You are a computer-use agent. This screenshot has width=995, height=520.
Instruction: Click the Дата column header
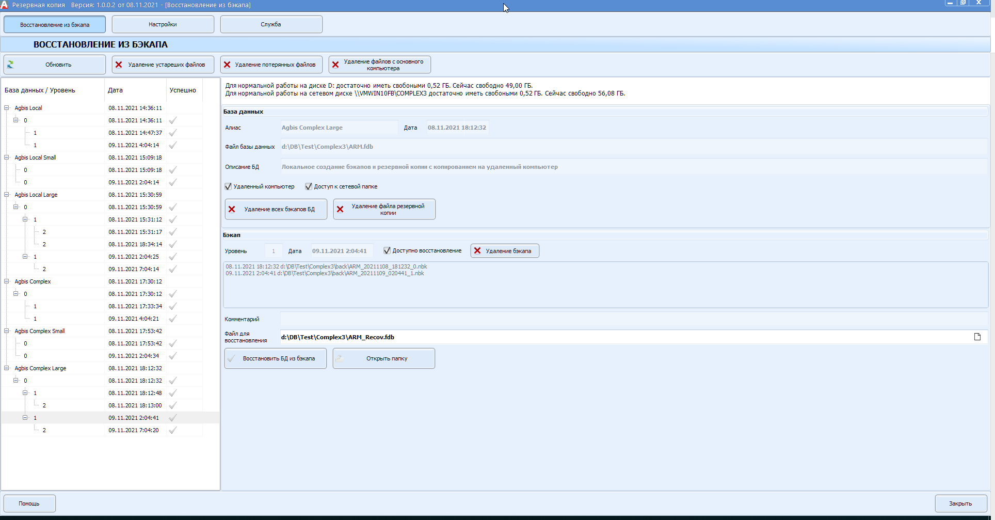(x=135, y=90)
